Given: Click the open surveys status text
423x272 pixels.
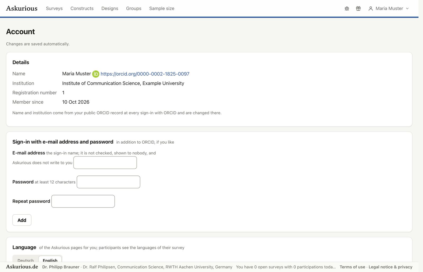Looking at the screenshot, I should coord(286,267).
